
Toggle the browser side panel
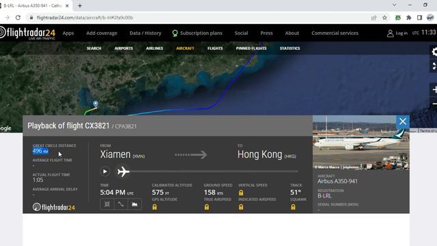coord(419,18)
